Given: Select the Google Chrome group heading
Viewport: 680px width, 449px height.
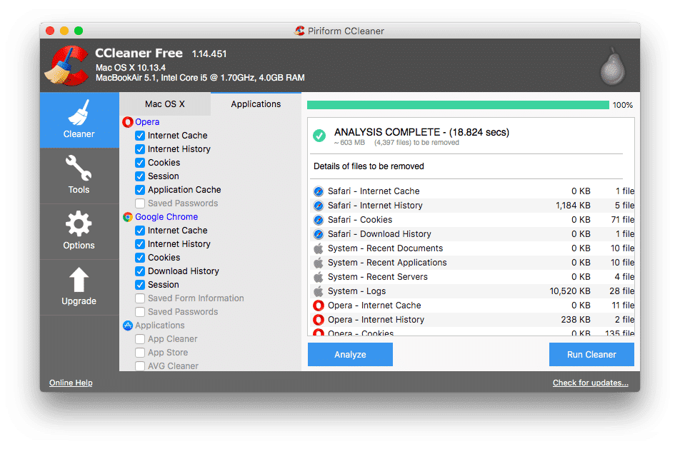Looking at the screenshot, I should 166,217.
